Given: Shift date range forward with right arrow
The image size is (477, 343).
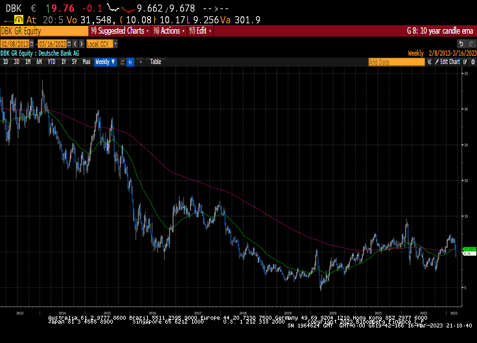Looking at the screenshot, I should 81,44.
